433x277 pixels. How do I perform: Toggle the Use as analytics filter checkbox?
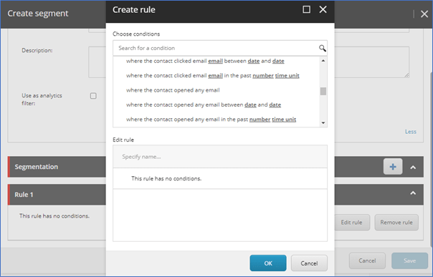coord(93,96)
